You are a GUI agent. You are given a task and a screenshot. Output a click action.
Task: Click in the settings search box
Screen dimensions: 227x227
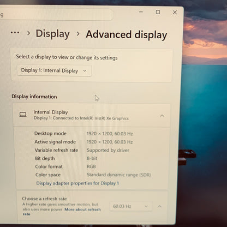(x=56, y=15)
